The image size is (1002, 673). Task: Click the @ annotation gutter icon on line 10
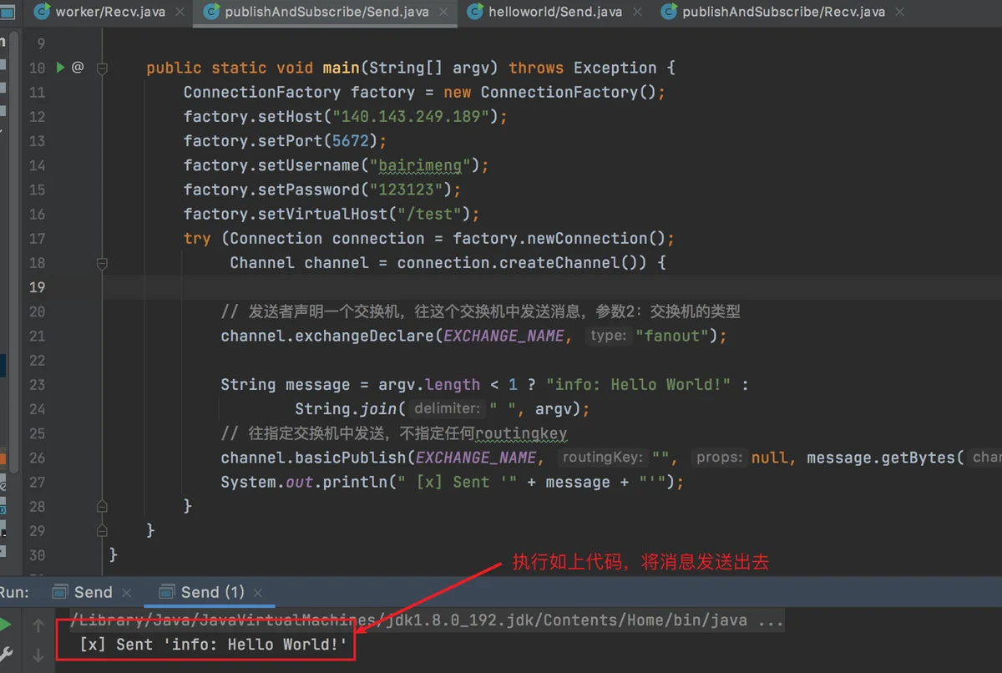click(x=78, y=68)
